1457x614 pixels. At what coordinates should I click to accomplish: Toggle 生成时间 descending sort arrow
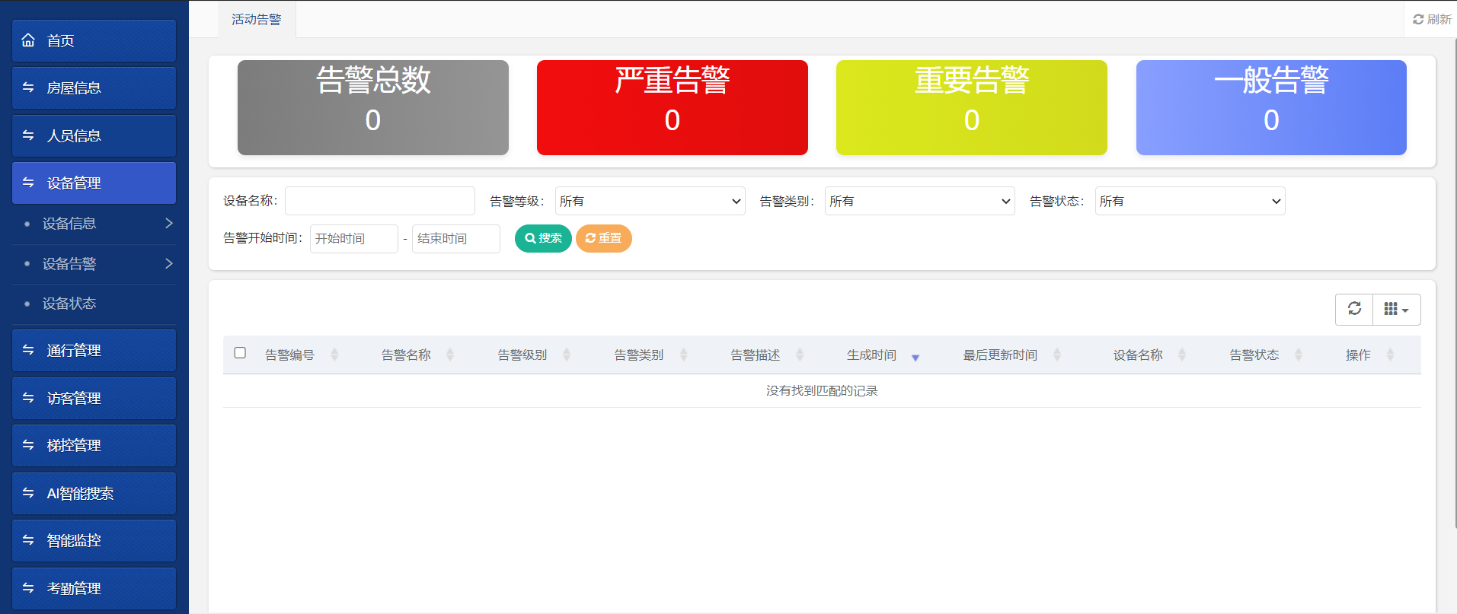tap(915, 358)
